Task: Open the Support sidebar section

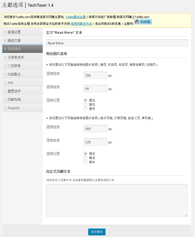Action: coord(13,108)
